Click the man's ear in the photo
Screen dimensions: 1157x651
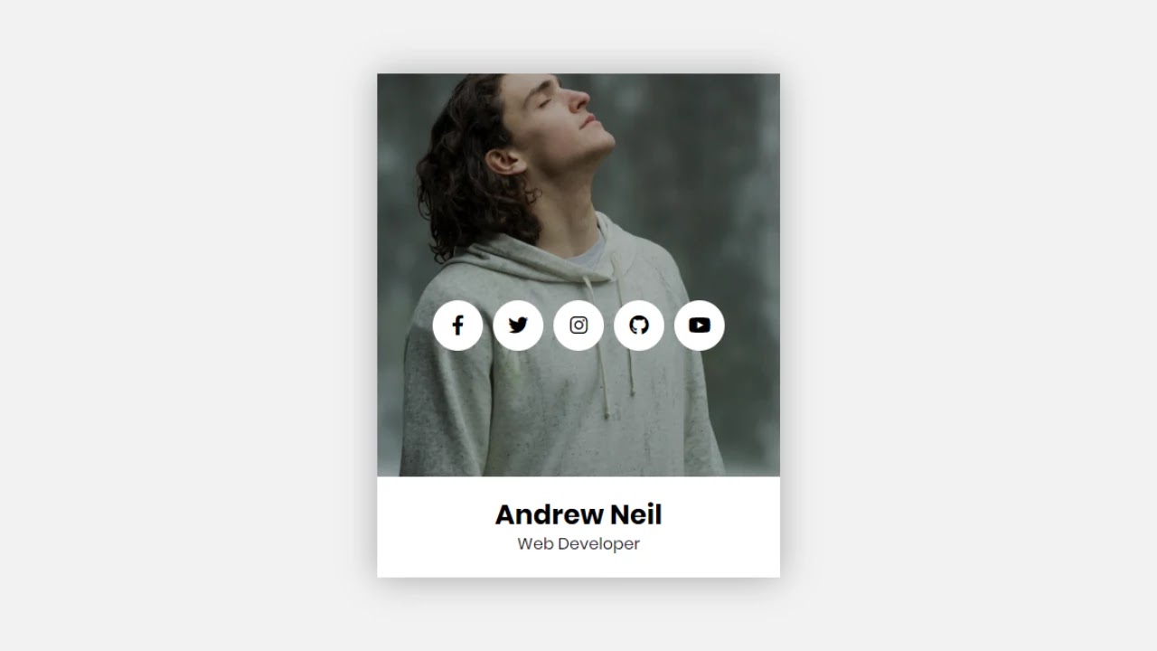click(x=504, y=163)
